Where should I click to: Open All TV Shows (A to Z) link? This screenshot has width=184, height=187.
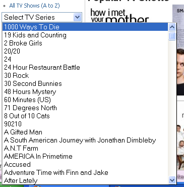tap(34, 6)
